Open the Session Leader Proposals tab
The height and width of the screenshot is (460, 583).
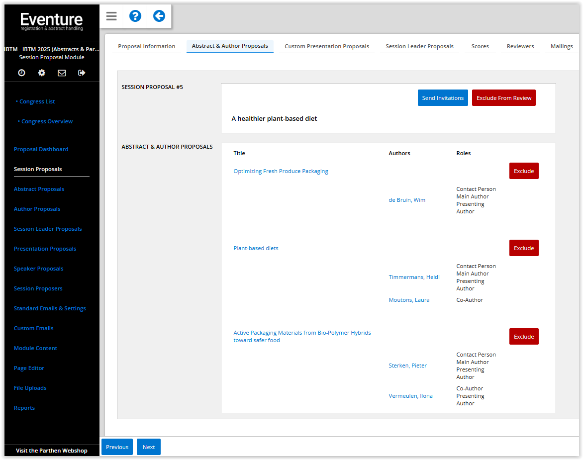coord(419,46)
